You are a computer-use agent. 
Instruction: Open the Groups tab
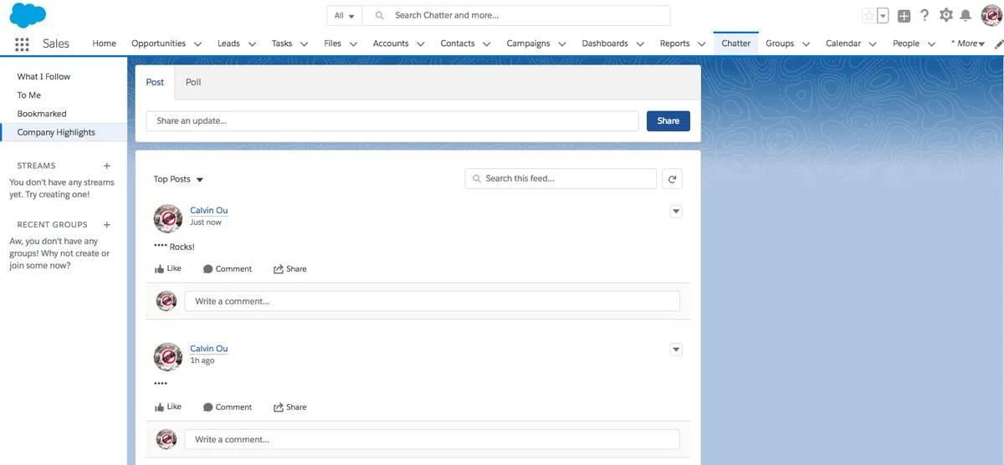click(x=780, y=43)
